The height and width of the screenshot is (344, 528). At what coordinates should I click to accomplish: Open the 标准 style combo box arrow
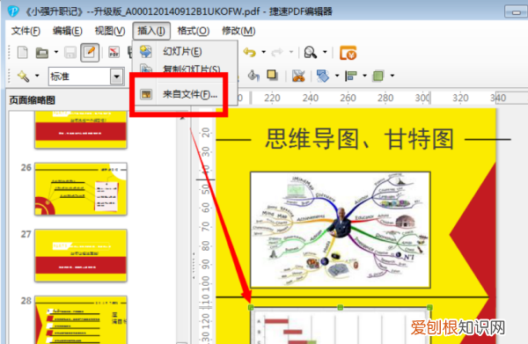116,77
